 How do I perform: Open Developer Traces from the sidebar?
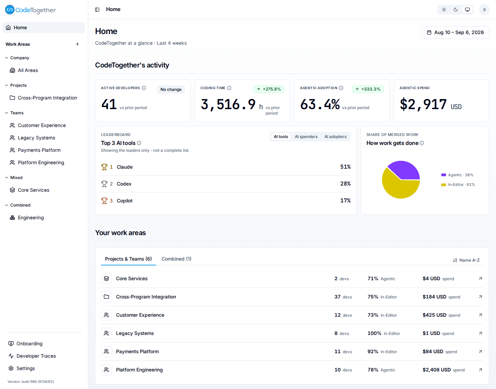(x=44, y=356)
